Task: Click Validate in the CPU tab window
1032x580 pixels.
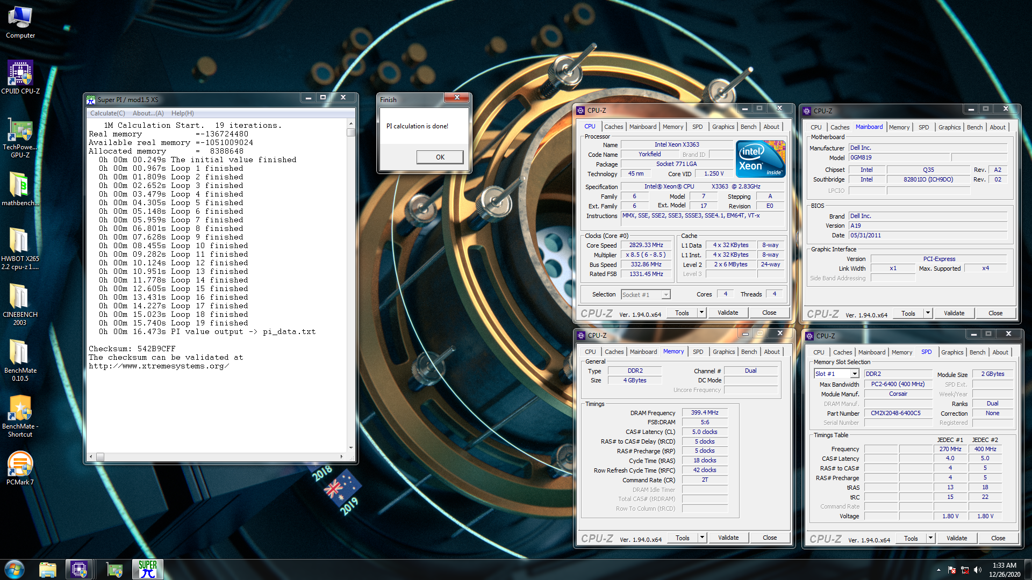Action: 728,313
